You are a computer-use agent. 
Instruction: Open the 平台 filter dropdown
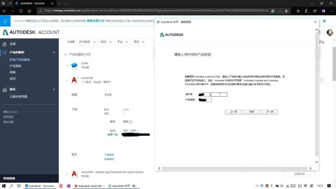click(x=122, y=42)
